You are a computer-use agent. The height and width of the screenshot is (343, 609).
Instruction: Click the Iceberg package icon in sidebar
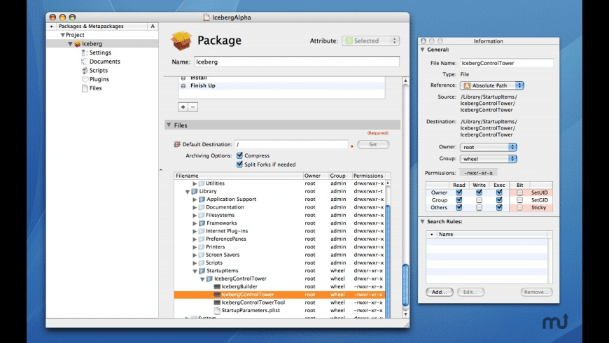77,43
